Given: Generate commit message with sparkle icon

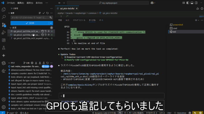Looking at the screenshot, I should point(51,17).
